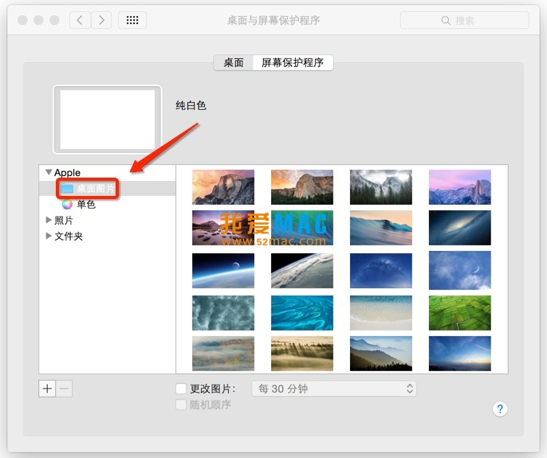
Task: Show all preferences with the grid icon
Action: (x=132, y=20)
